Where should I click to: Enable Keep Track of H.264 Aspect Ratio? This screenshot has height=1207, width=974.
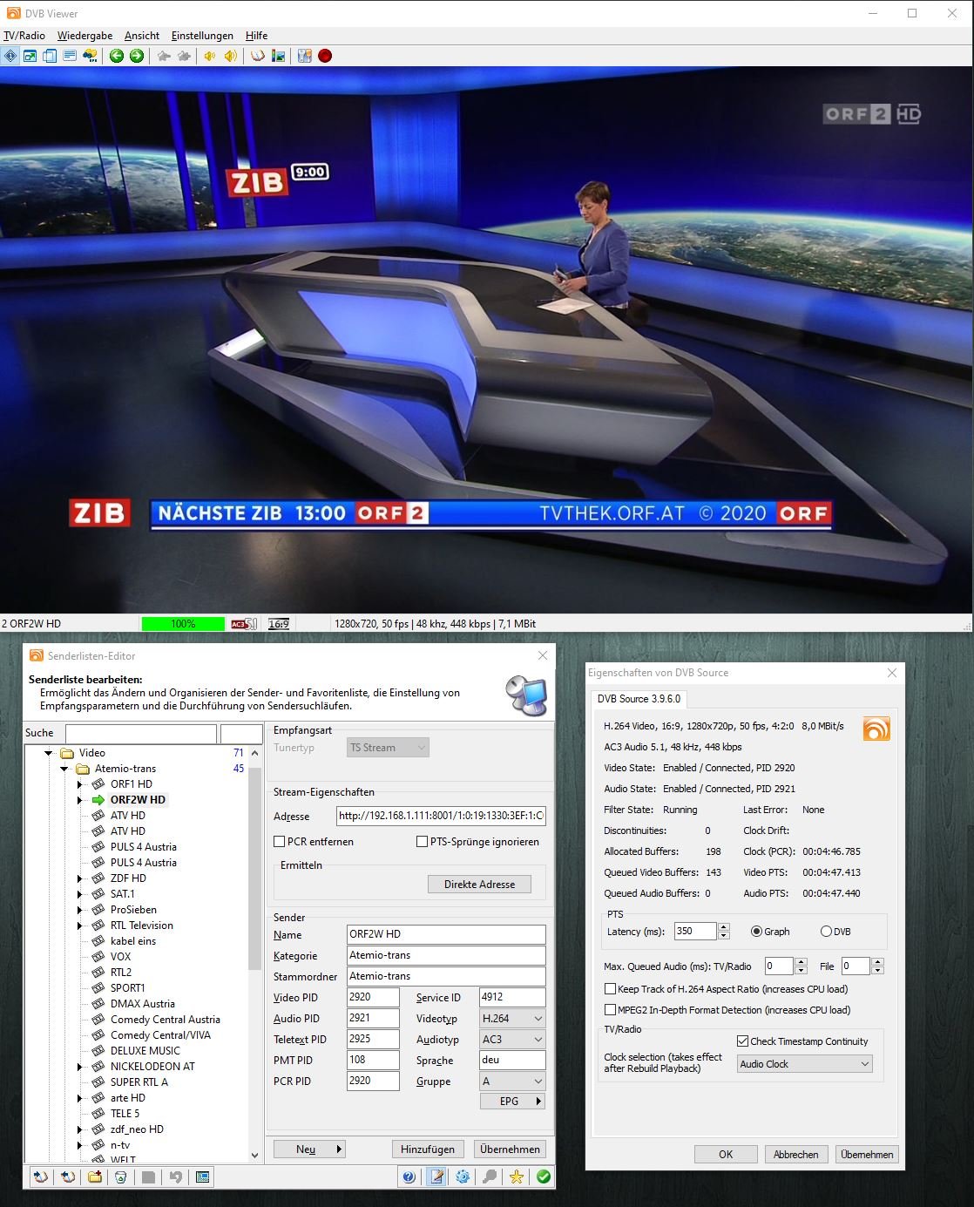tap(611, 989)
